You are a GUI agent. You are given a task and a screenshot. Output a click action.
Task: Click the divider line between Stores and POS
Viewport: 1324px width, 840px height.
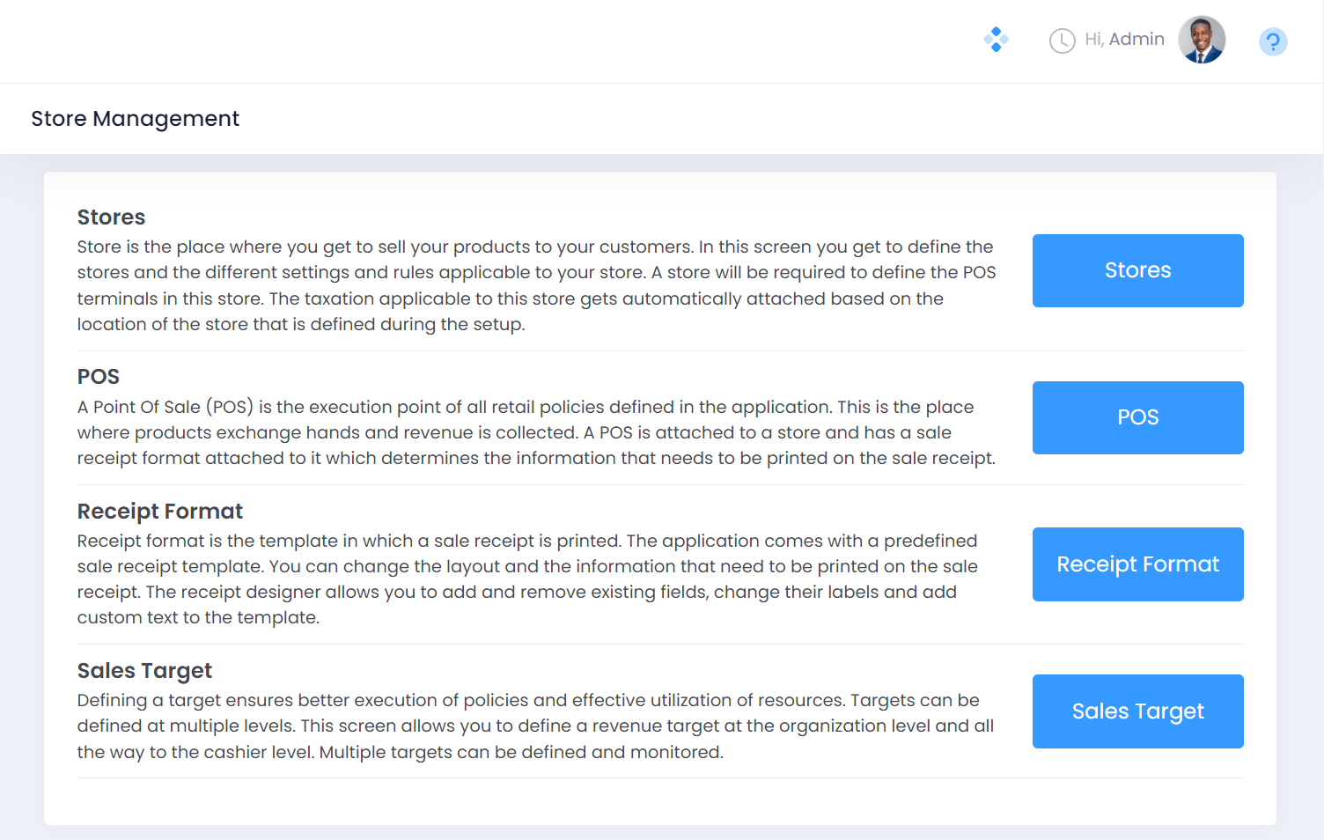660,350
